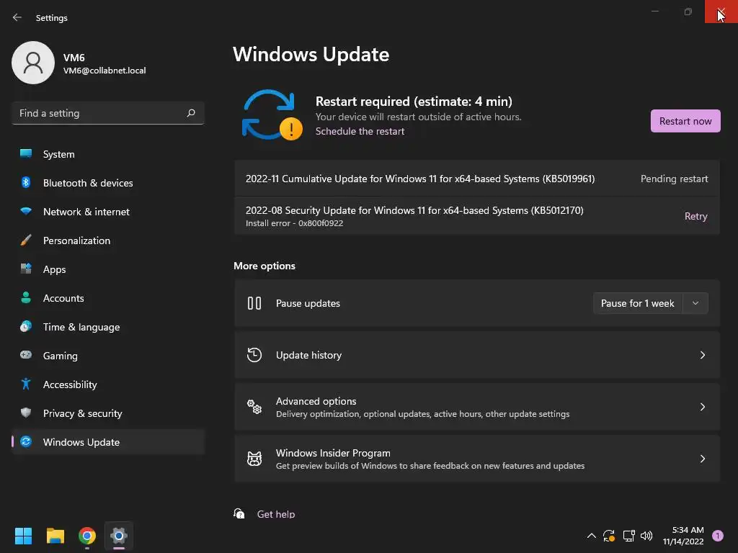Go to Time & language section

(x=81, y=327)
